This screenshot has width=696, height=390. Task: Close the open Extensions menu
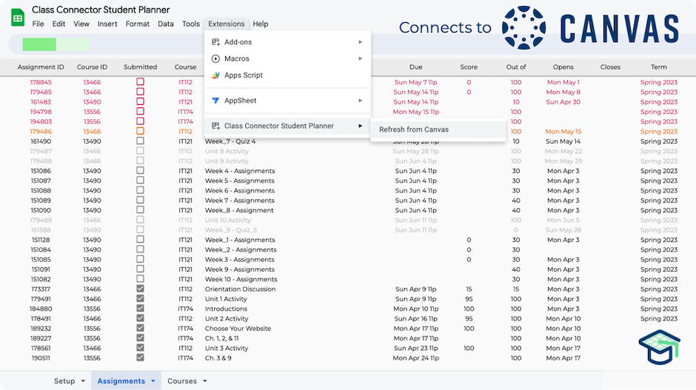(x=227, y=24)
